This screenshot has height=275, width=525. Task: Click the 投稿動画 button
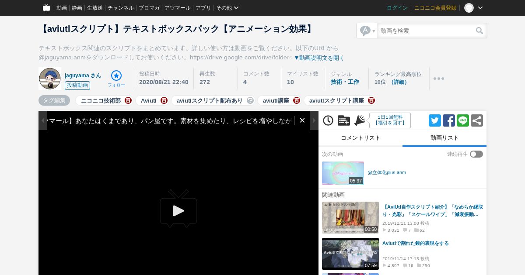pos(77,86)
